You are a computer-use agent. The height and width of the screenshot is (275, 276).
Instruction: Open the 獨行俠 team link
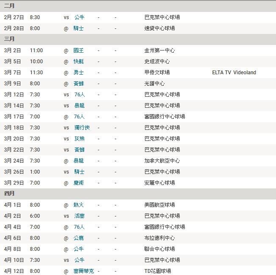tap(81, 128)
